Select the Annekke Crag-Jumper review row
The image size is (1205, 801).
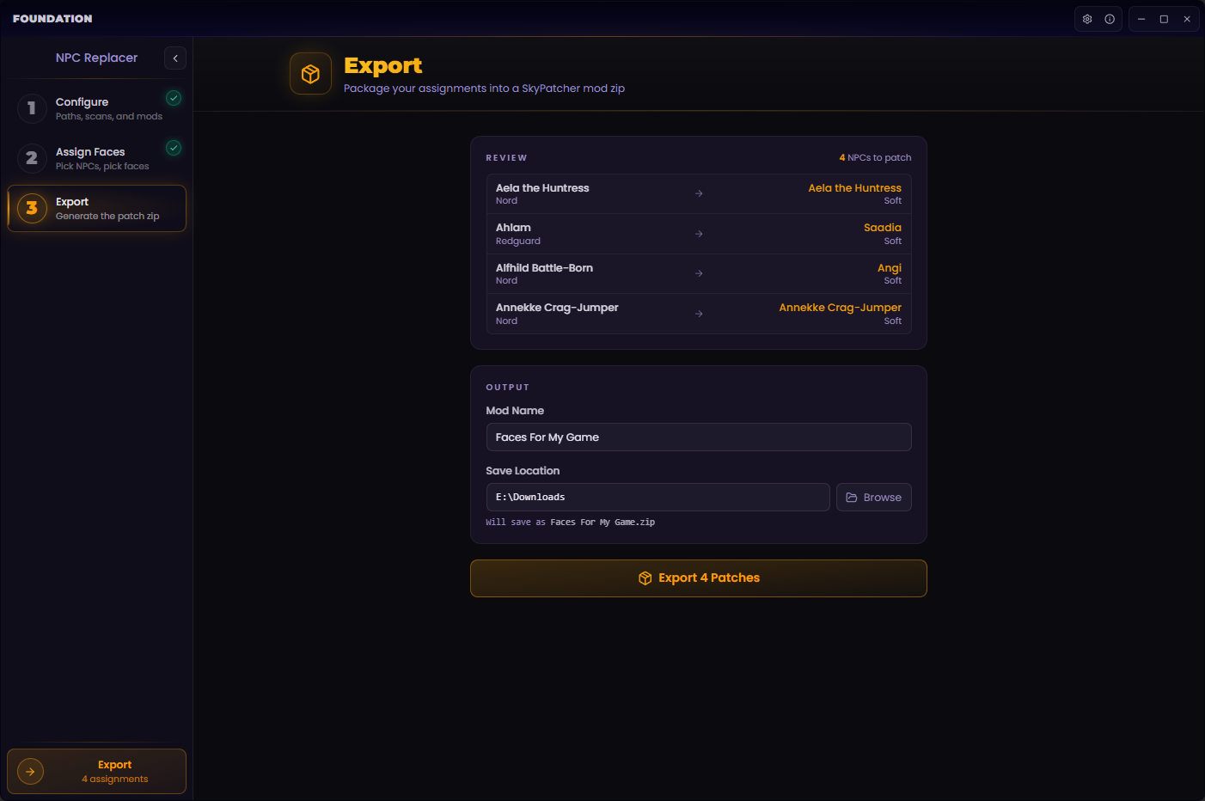click(x=698, y=314)
